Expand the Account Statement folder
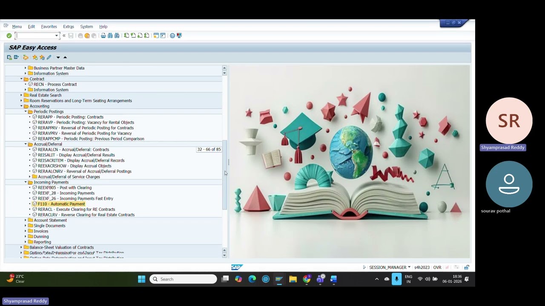The image size is (545, 306). tap(26, 220)
